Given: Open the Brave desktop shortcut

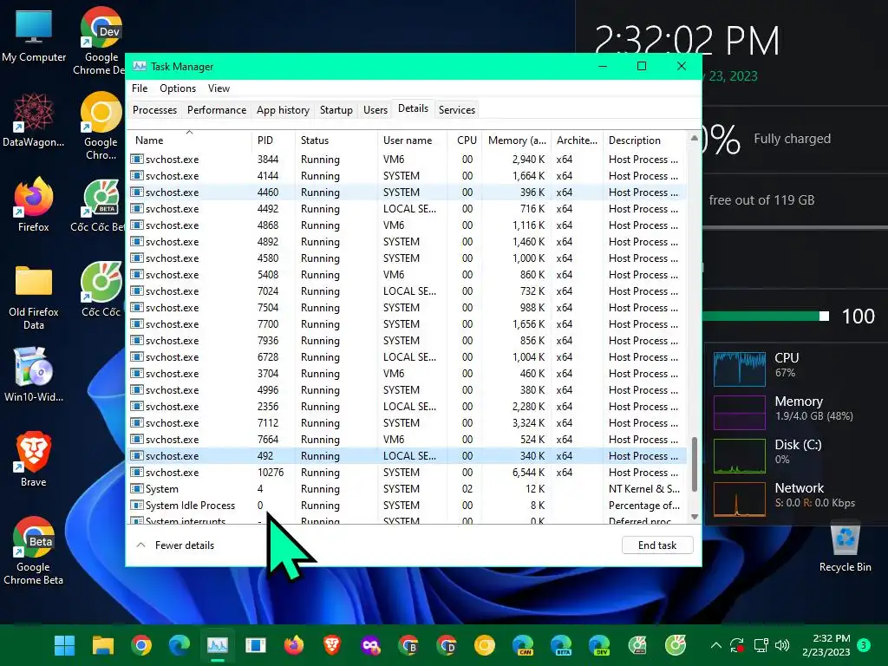Looking at the screenshot, I should click(34, 460).
